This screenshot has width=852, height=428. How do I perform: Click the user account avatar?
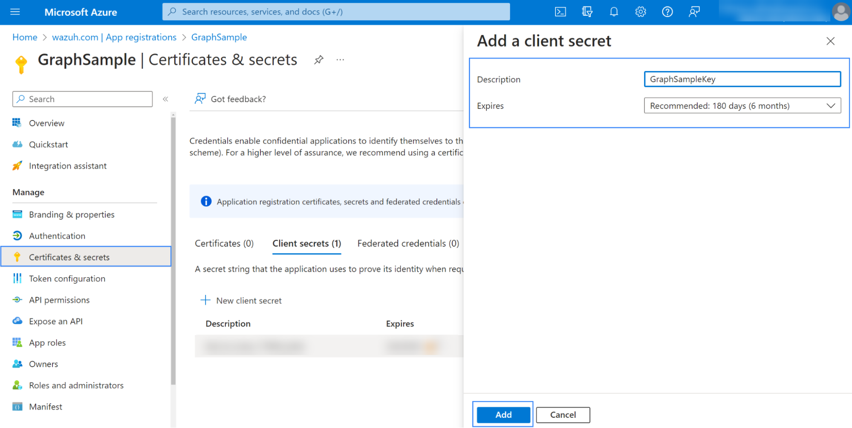coord(841,12)
